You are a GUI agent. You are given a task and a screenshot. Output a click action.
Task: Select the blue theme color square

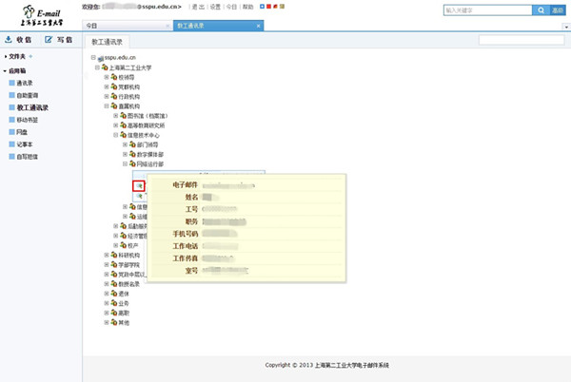tap(263, 6)
